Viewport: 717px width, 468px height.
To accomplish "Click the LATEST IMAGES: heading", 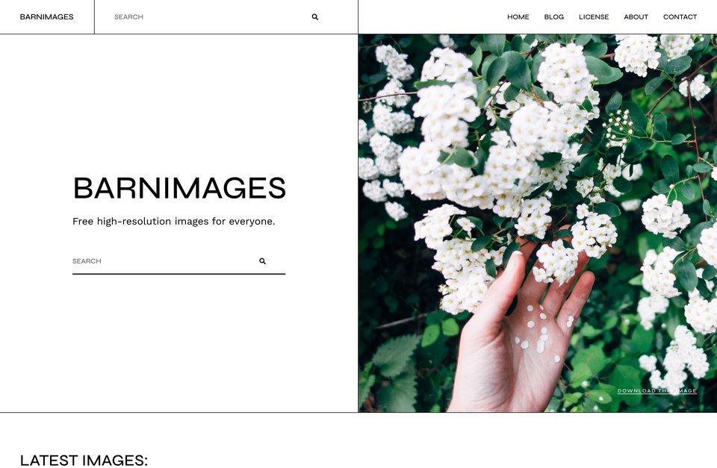I will 84,461.
